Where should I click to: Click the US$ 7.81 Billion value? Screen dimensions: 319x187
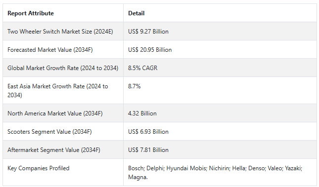click(148, 150)
